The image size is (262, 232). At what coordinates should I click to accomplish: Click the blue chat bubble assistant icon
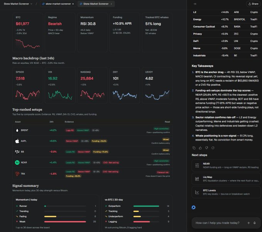[193, 207]
